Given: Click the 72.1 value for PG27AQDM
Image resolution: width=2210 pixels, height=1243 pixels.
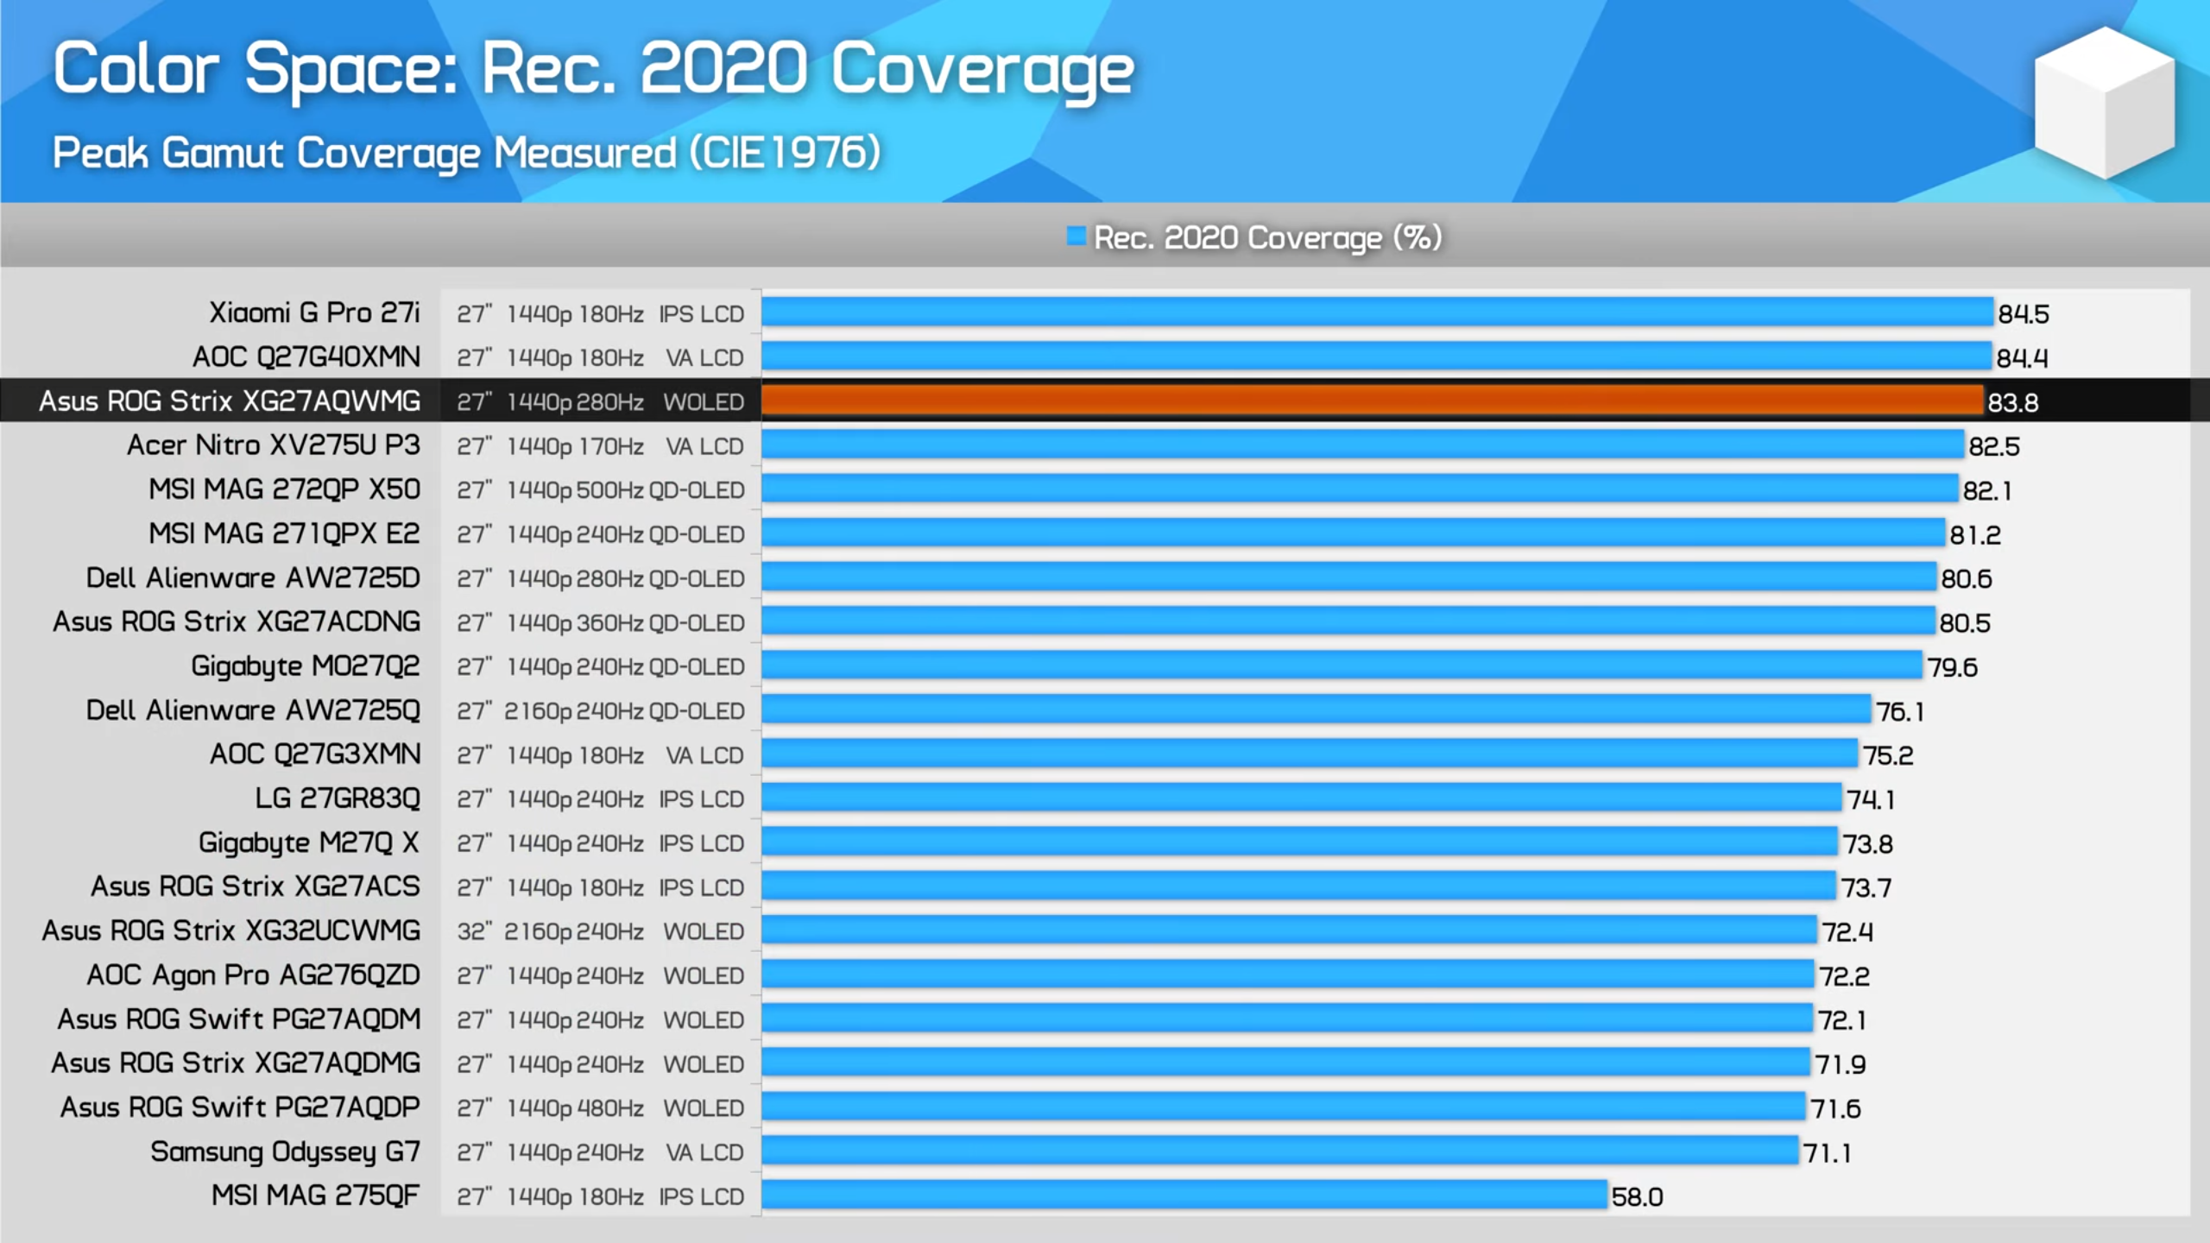Looking at the screenshot, I should (x=1842, y=1020).
